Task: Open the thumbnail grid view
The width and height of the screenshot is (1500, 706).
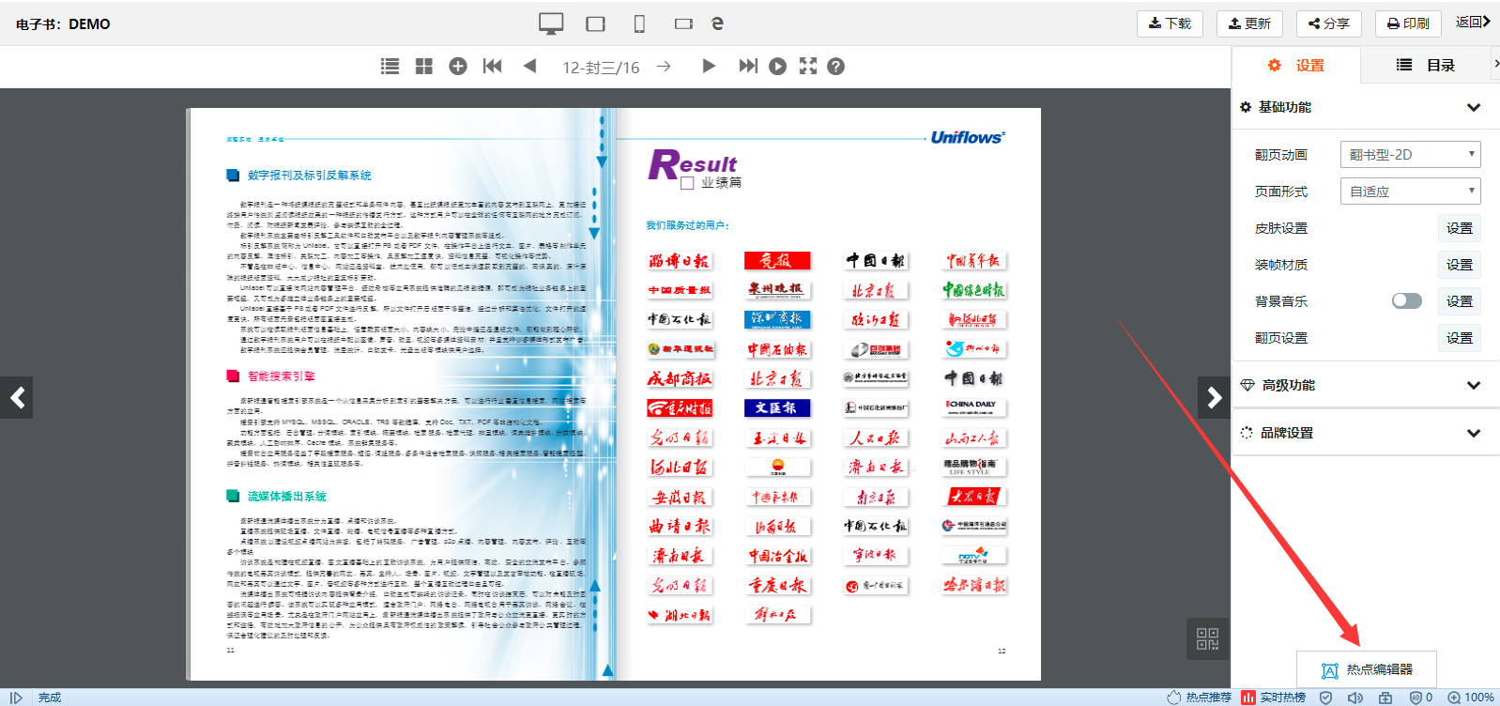Action: 424,66
